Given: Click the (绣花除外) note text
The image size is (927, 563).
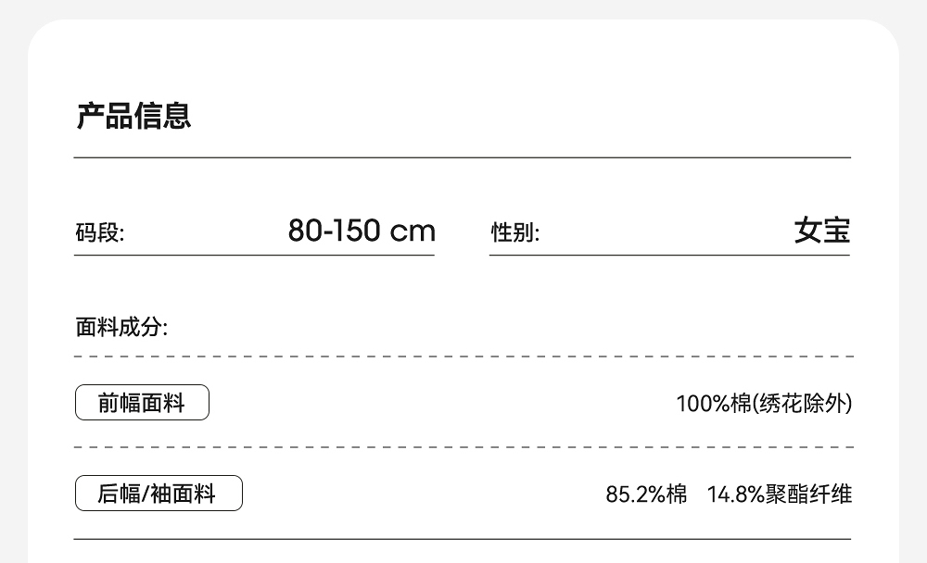Looking at the screenshot, I should pyautogui.click(x=800, y=404).
